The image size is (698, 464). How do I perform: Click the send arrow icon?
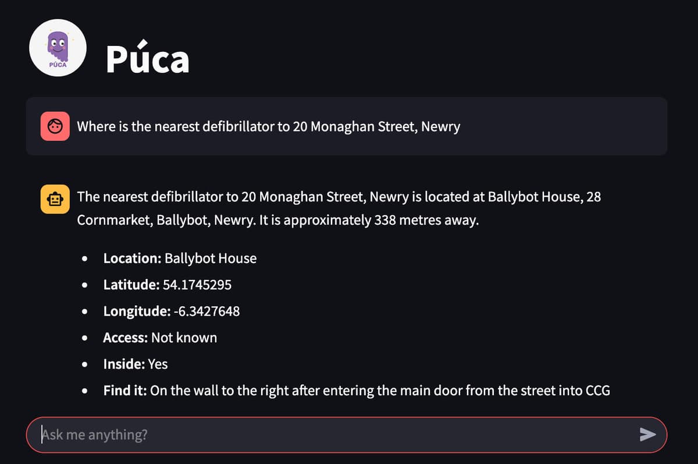[x=647, y=434]
